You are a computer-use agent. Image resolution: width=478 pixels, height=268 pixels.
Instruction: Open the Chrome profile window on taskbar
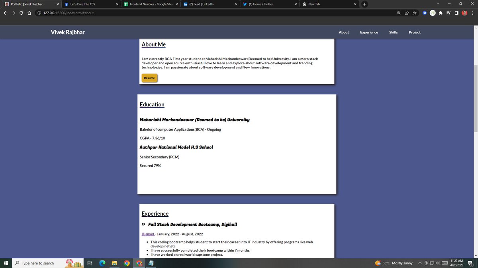[x=139, y=263]
